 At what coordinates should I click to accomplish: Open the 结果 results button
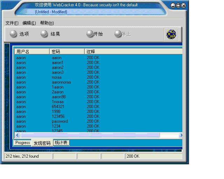pyautogui.click(x=50, y=34)
